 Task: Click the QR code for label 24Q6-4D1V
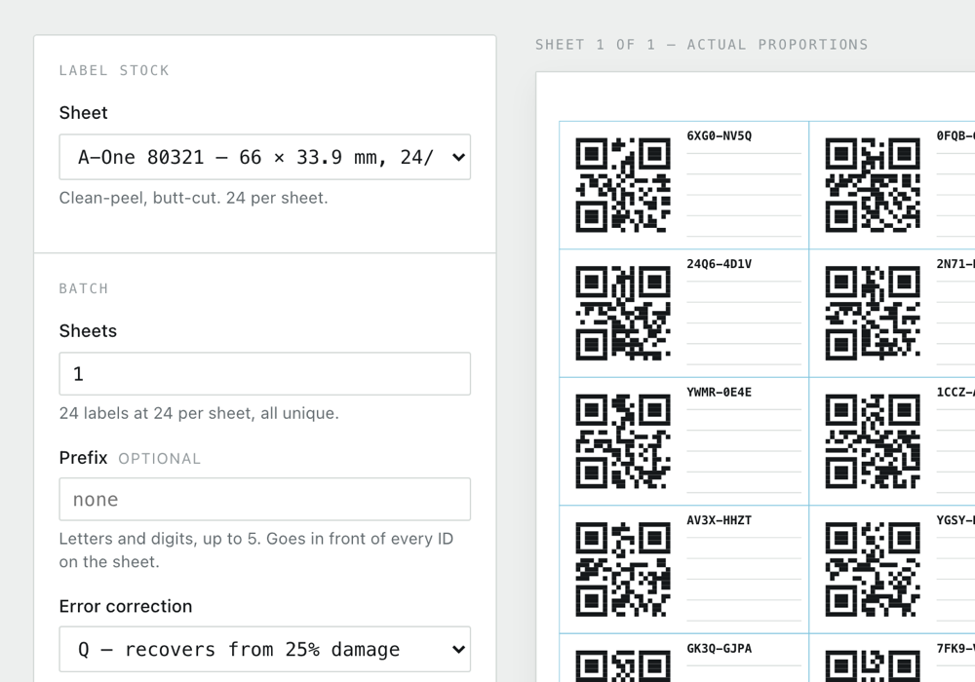tap(623, 313)
